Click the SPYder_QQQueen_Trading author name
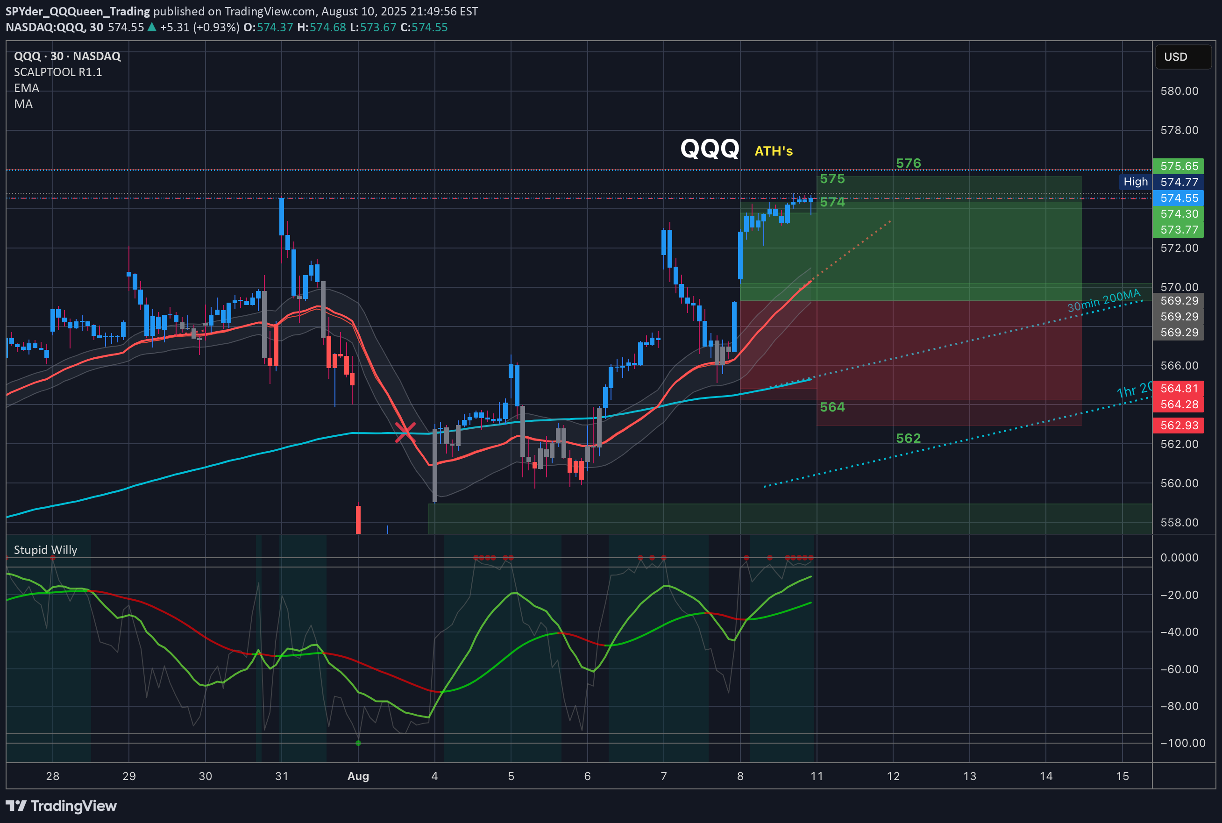This screenshot has height=823, width=1222. 78,11
